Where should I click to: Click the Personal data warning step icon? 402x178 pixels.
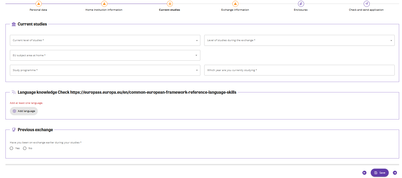tap(39, 4)
